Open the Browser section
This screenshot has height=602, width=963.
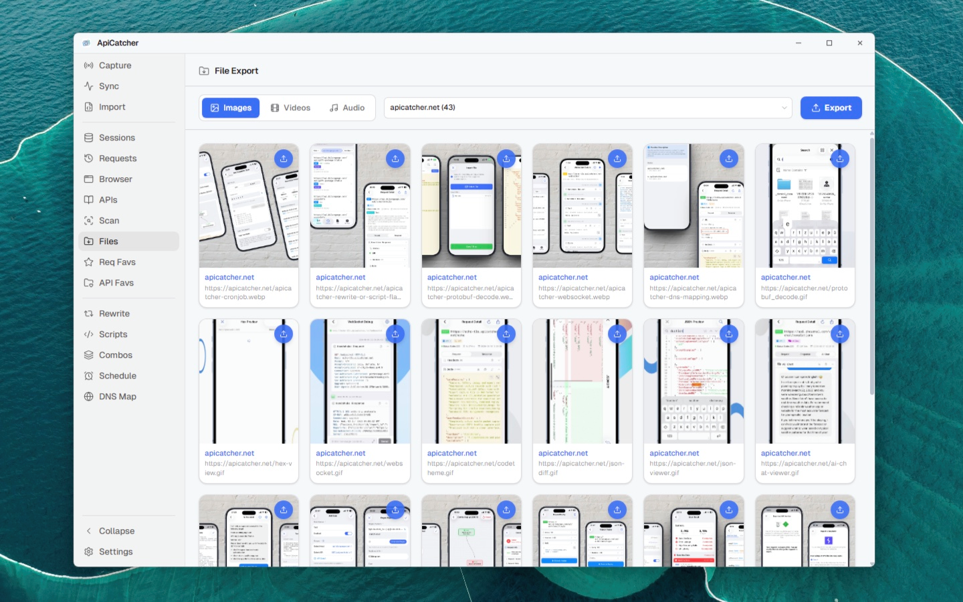point(129,179)
